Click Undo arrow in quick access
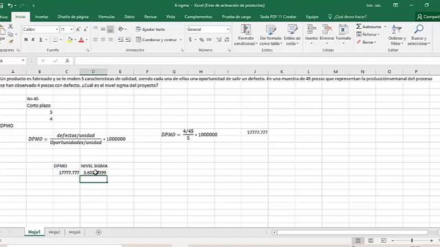The width and height of the screenshot is (440, 247). click(10, 5)
